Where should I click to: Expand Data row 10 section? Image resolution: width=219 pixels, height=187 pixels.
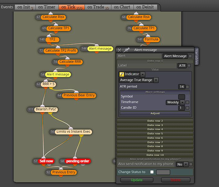pyautogui.click(x=155, y=155)
